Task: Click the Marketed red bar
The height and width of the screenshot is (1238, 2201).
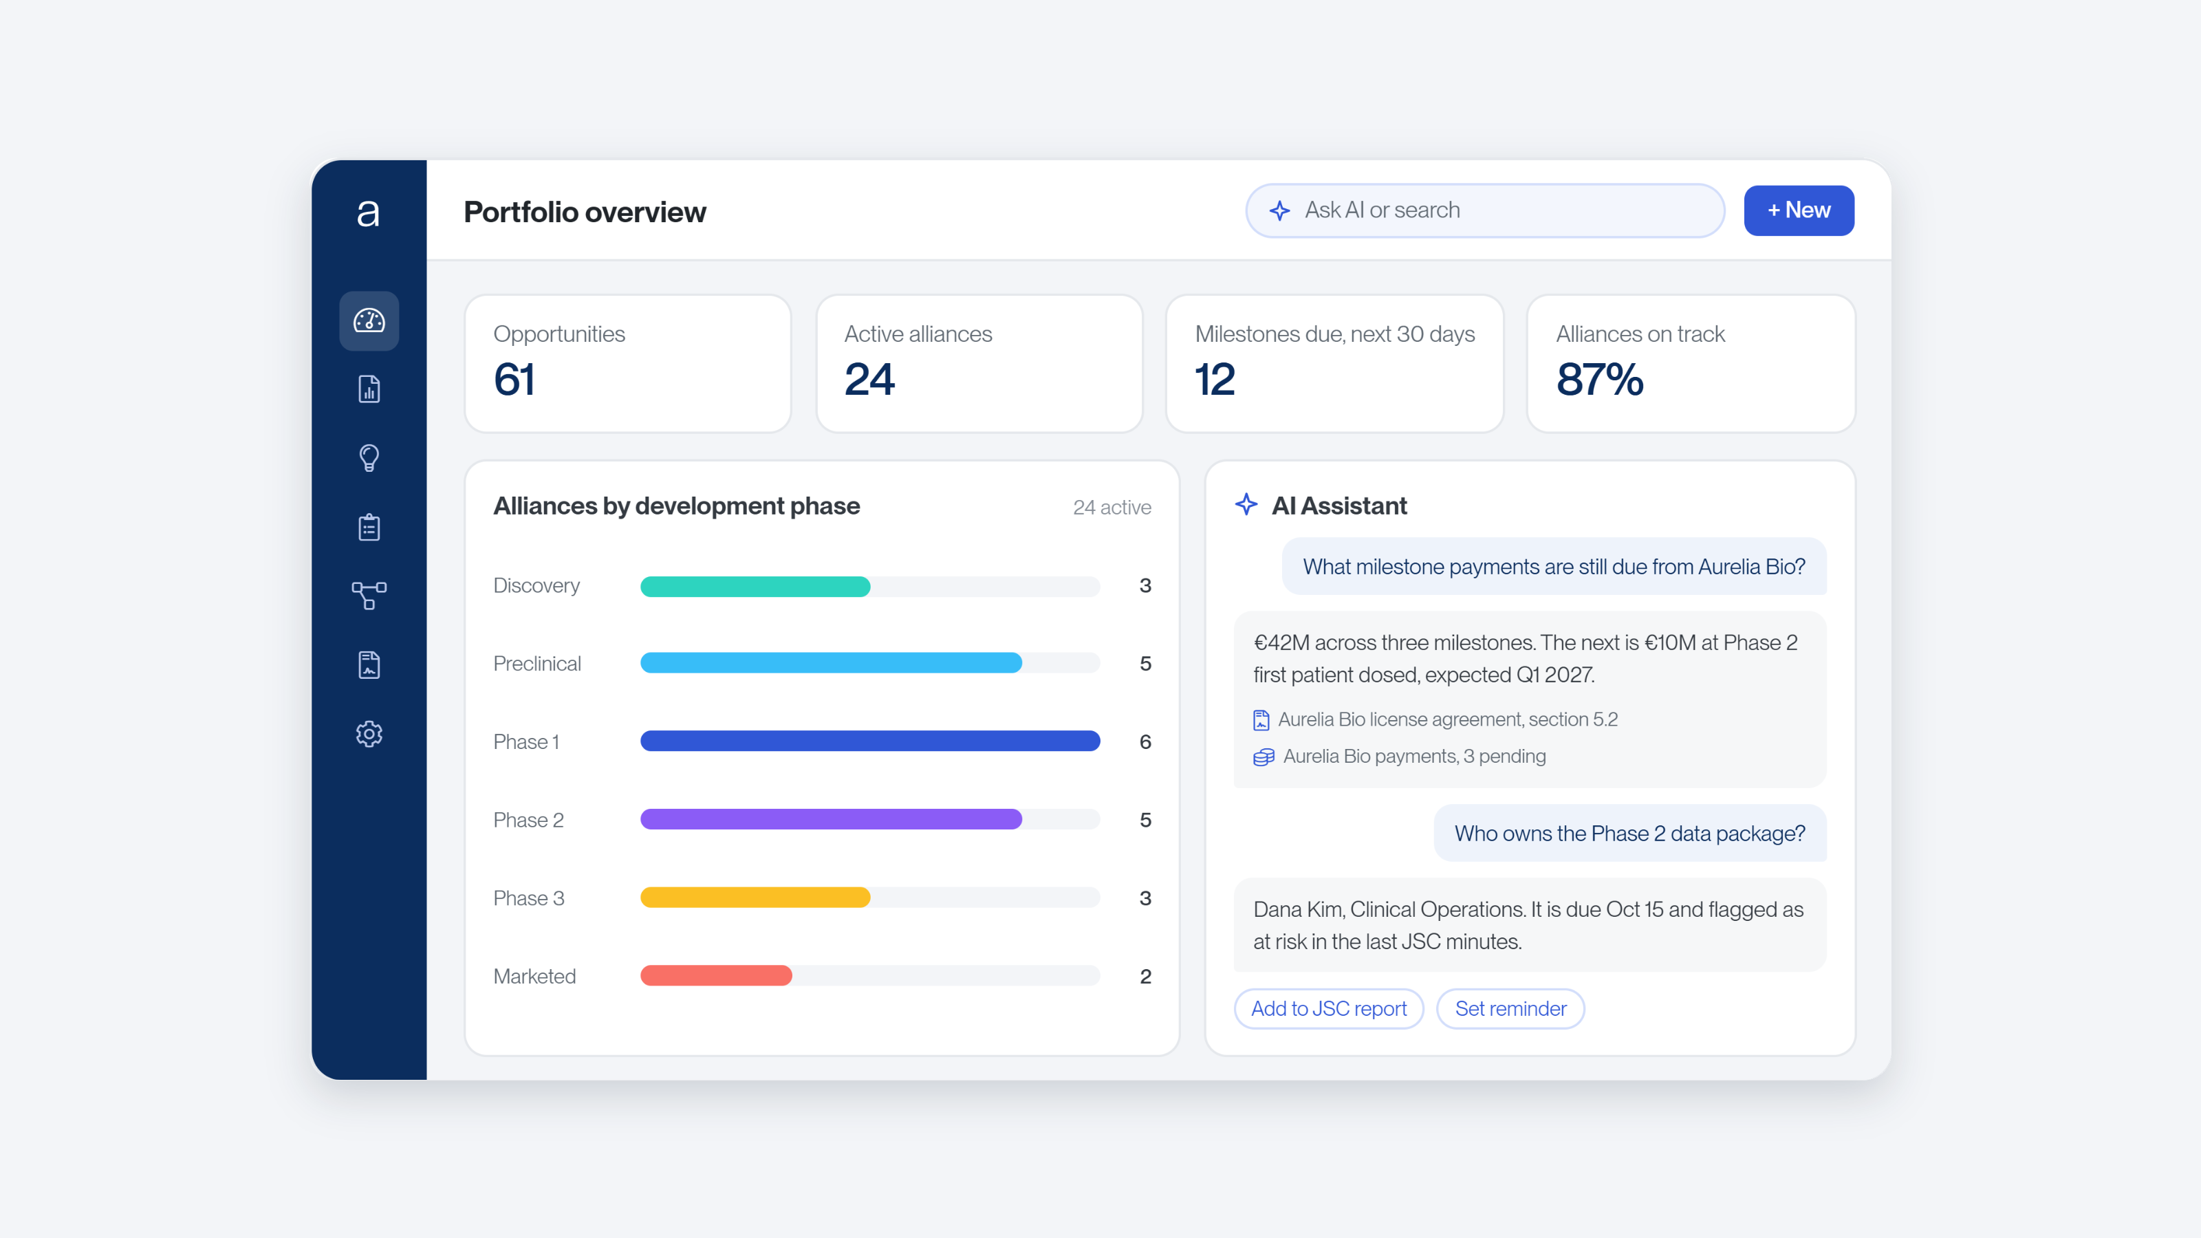Action: tap(716, 976)
